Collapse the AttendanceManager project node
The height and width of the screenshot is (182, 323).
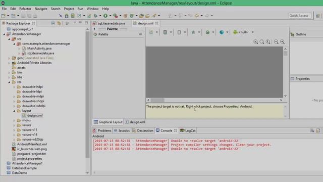(x=4, y=34)
